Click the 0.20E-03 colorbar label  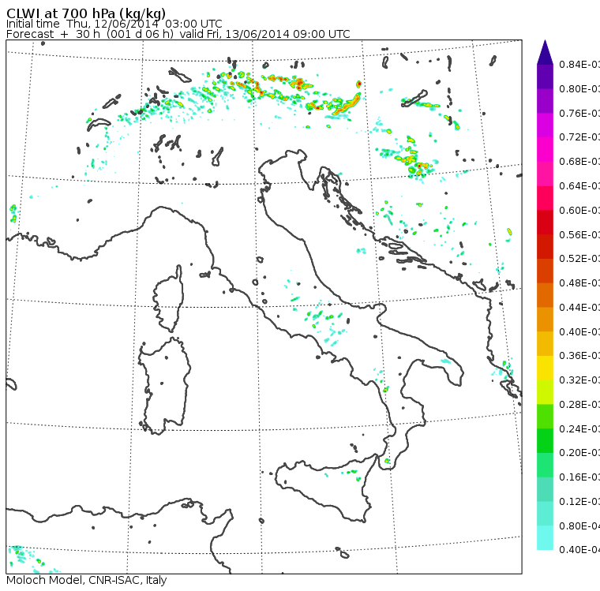point(579,453)
